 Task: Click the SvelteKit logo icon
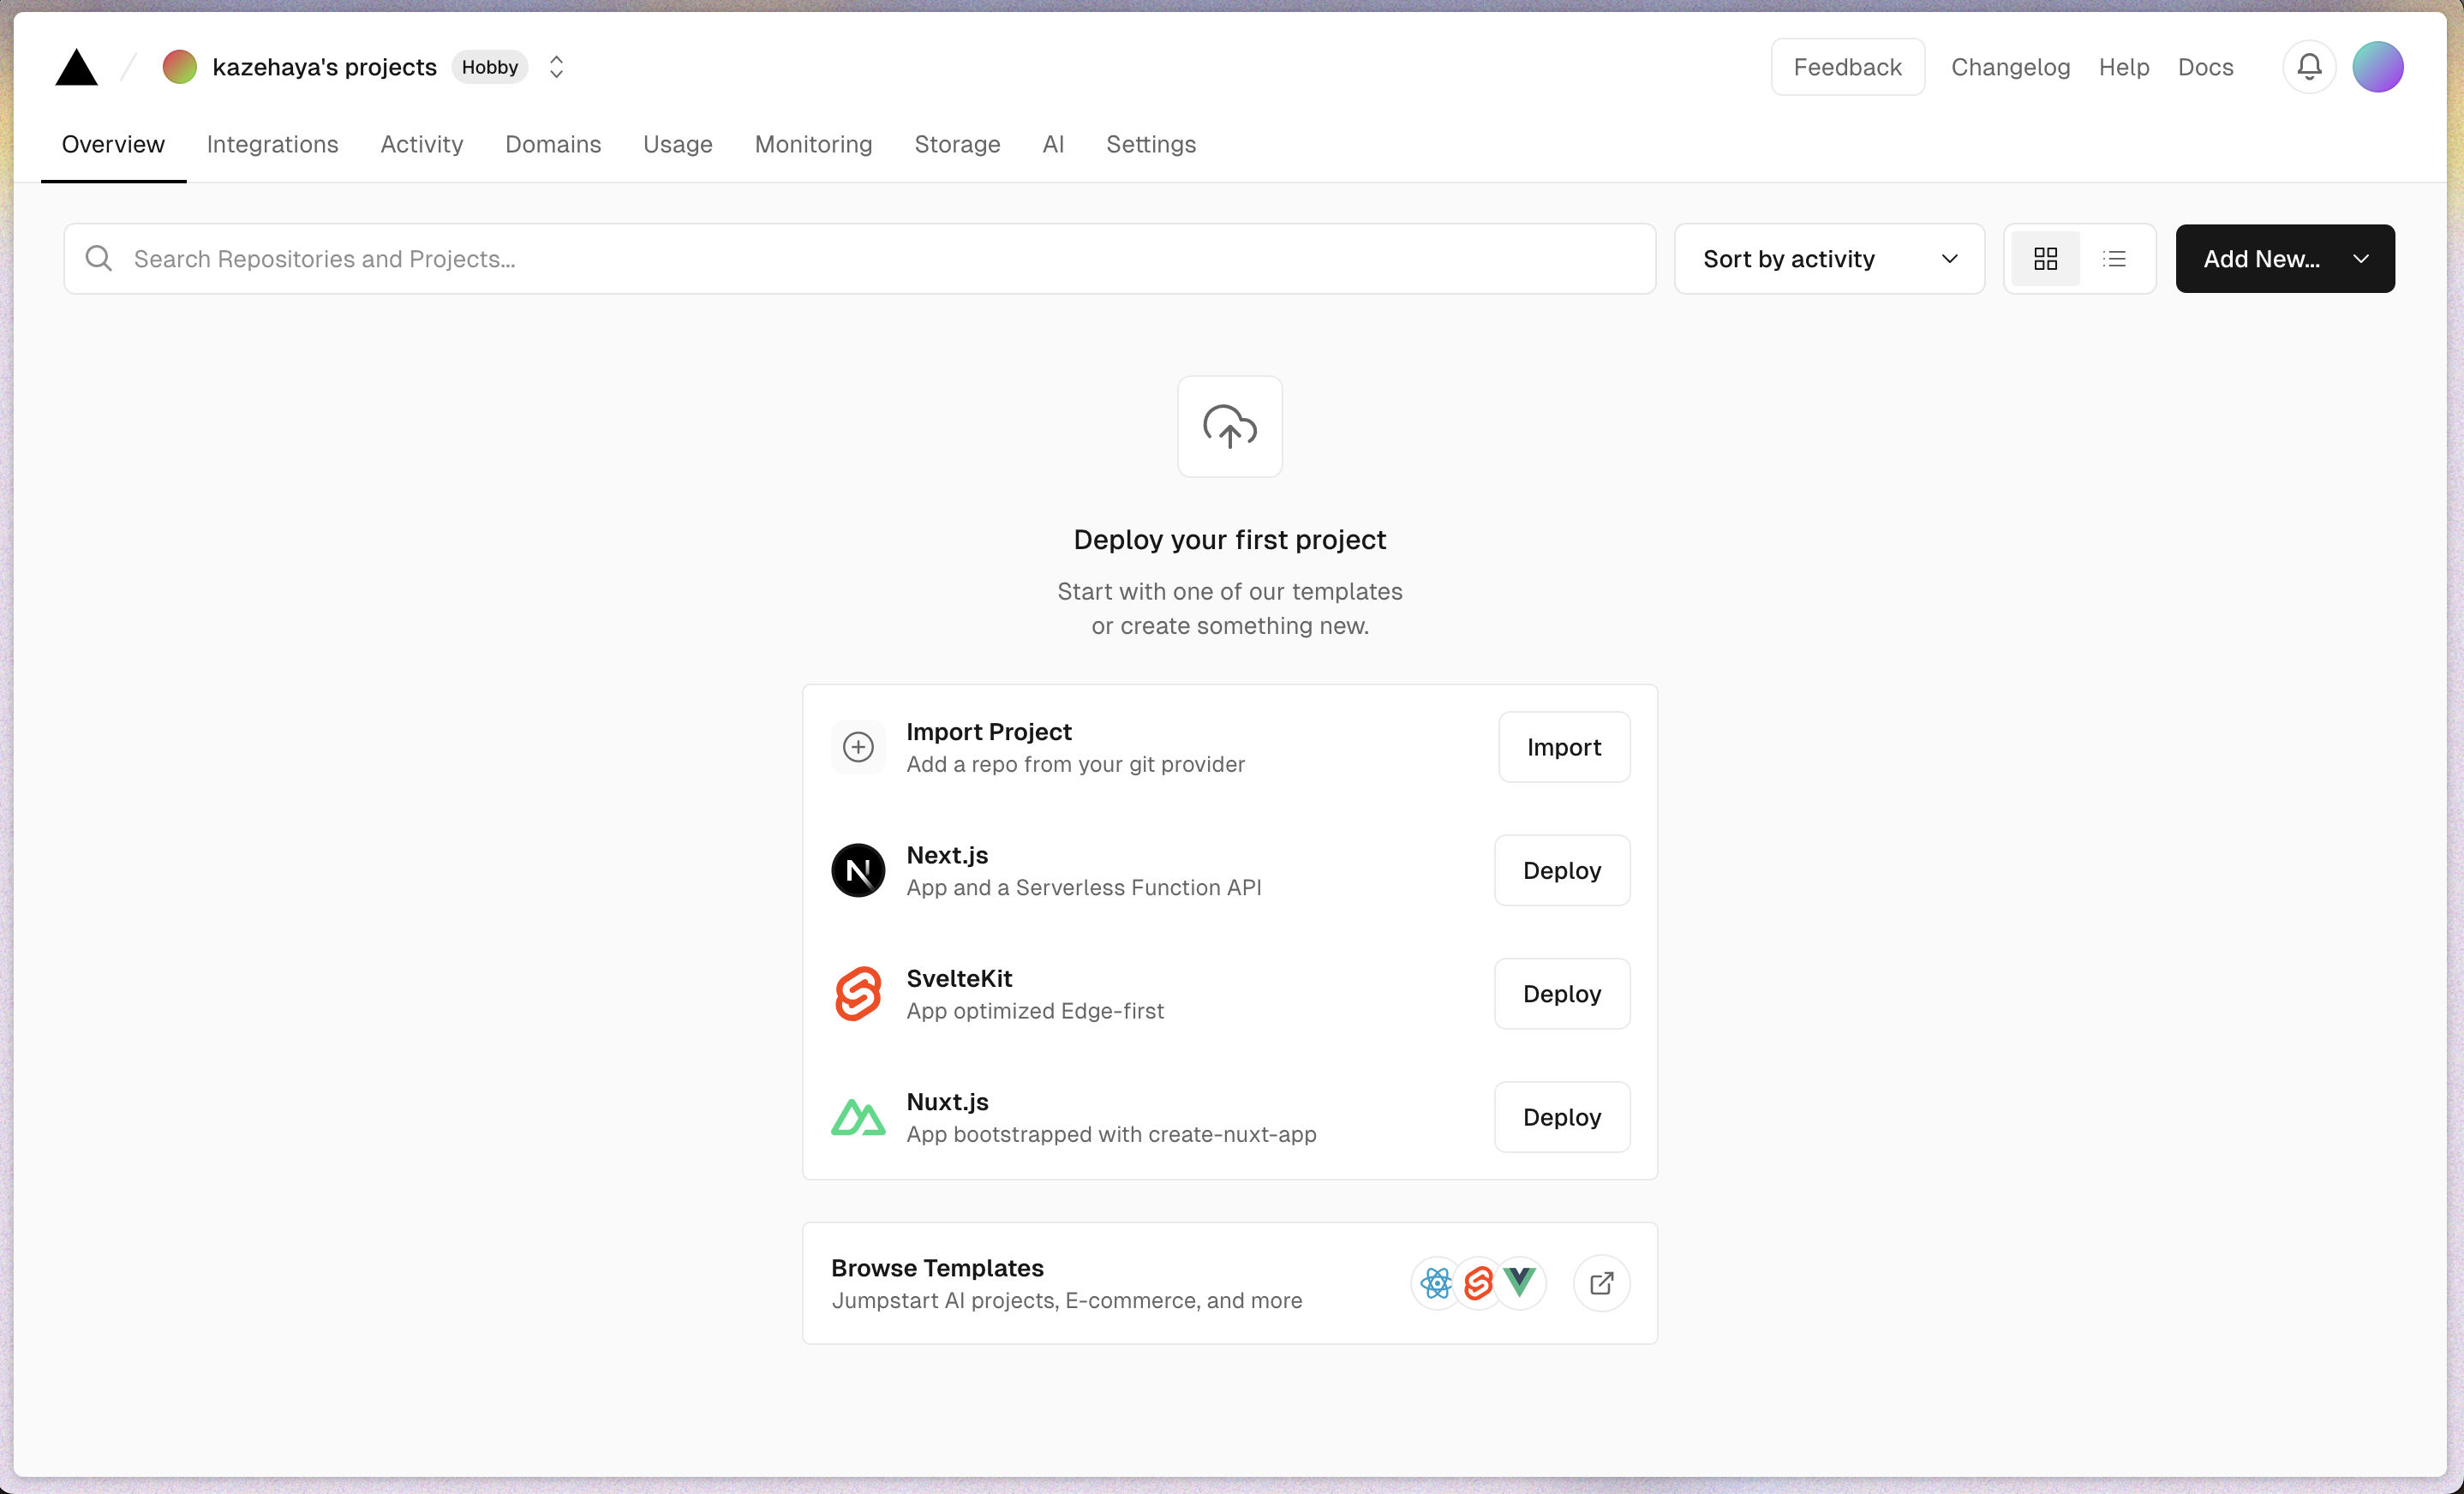pos(857,993)
